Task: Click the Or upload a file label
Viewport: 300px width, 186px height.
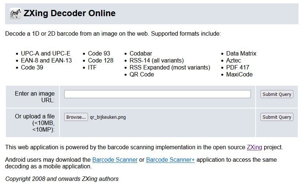Action: pos(34,123)
